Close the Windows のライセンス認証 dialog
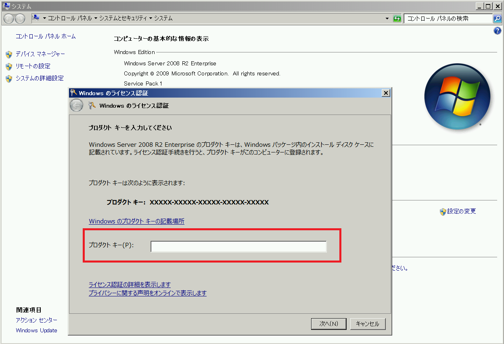 [x=386, y=93]
